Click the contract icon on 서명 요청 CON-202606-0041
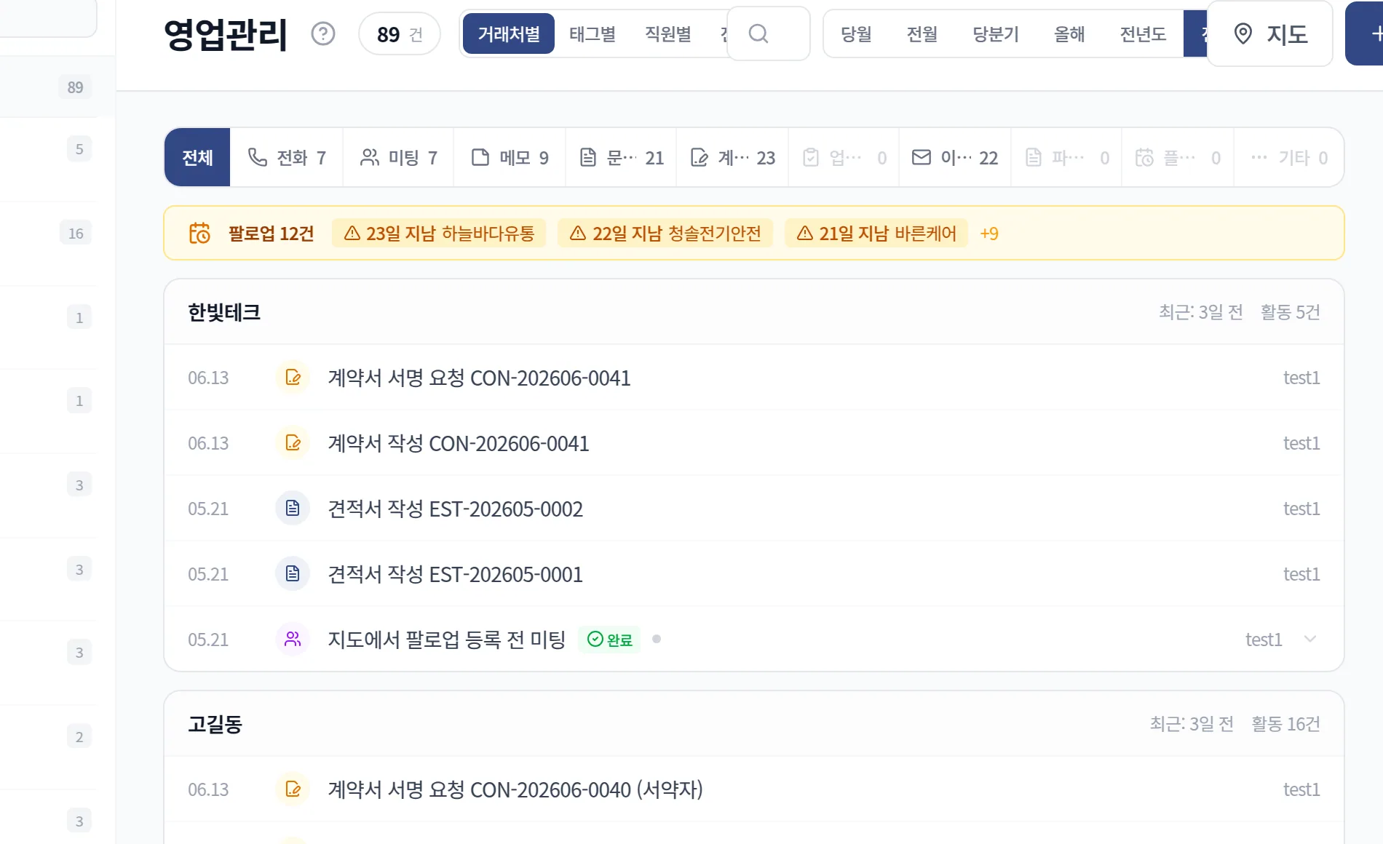1383x844 pixels. pos(293,378)
